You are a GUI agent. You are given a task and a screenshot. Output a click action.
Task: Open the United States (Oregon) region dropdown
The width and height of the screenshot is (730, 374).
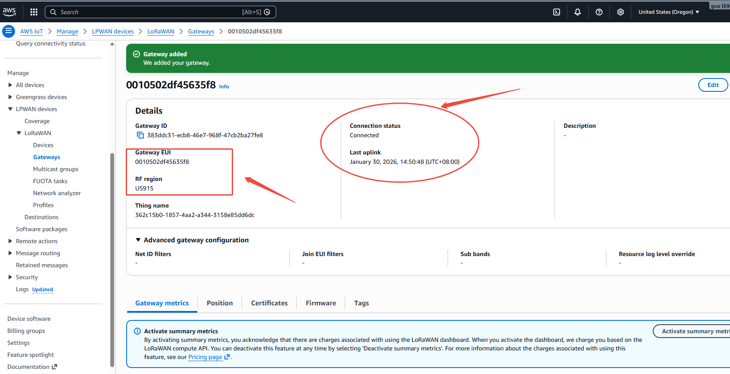pos(669,12)
